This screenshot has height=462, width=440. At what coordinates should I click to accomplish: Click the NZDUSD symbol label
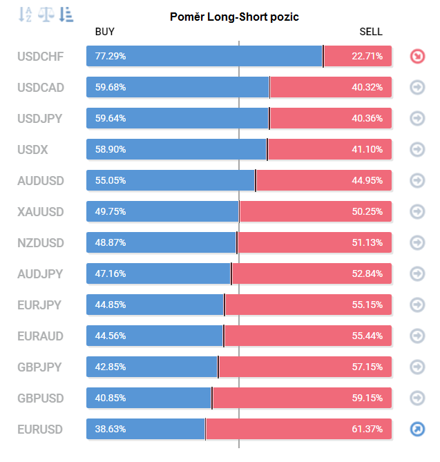tap(40, 242)
